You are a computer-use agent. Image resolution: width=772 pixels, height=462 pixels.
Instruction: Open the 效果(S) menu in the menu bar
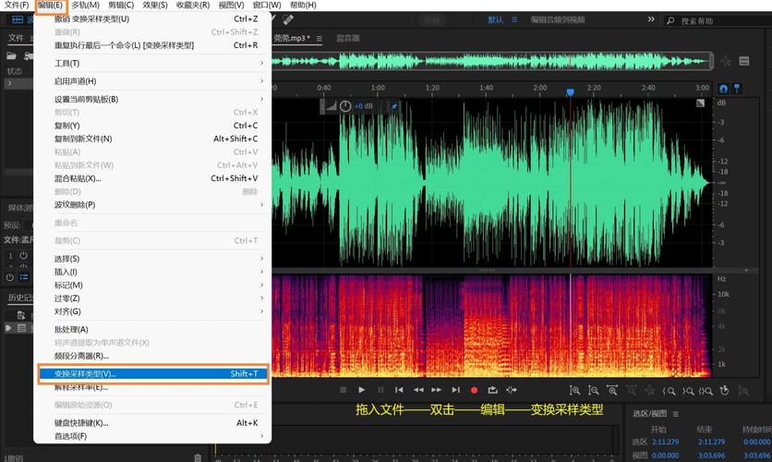point(156,6)
